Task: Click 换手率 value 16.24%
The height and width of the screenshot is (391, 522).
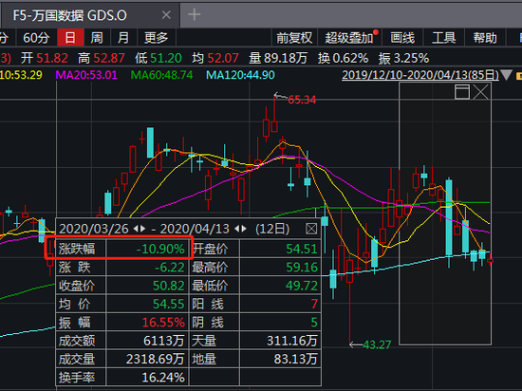Action: [x=163, y=378]
